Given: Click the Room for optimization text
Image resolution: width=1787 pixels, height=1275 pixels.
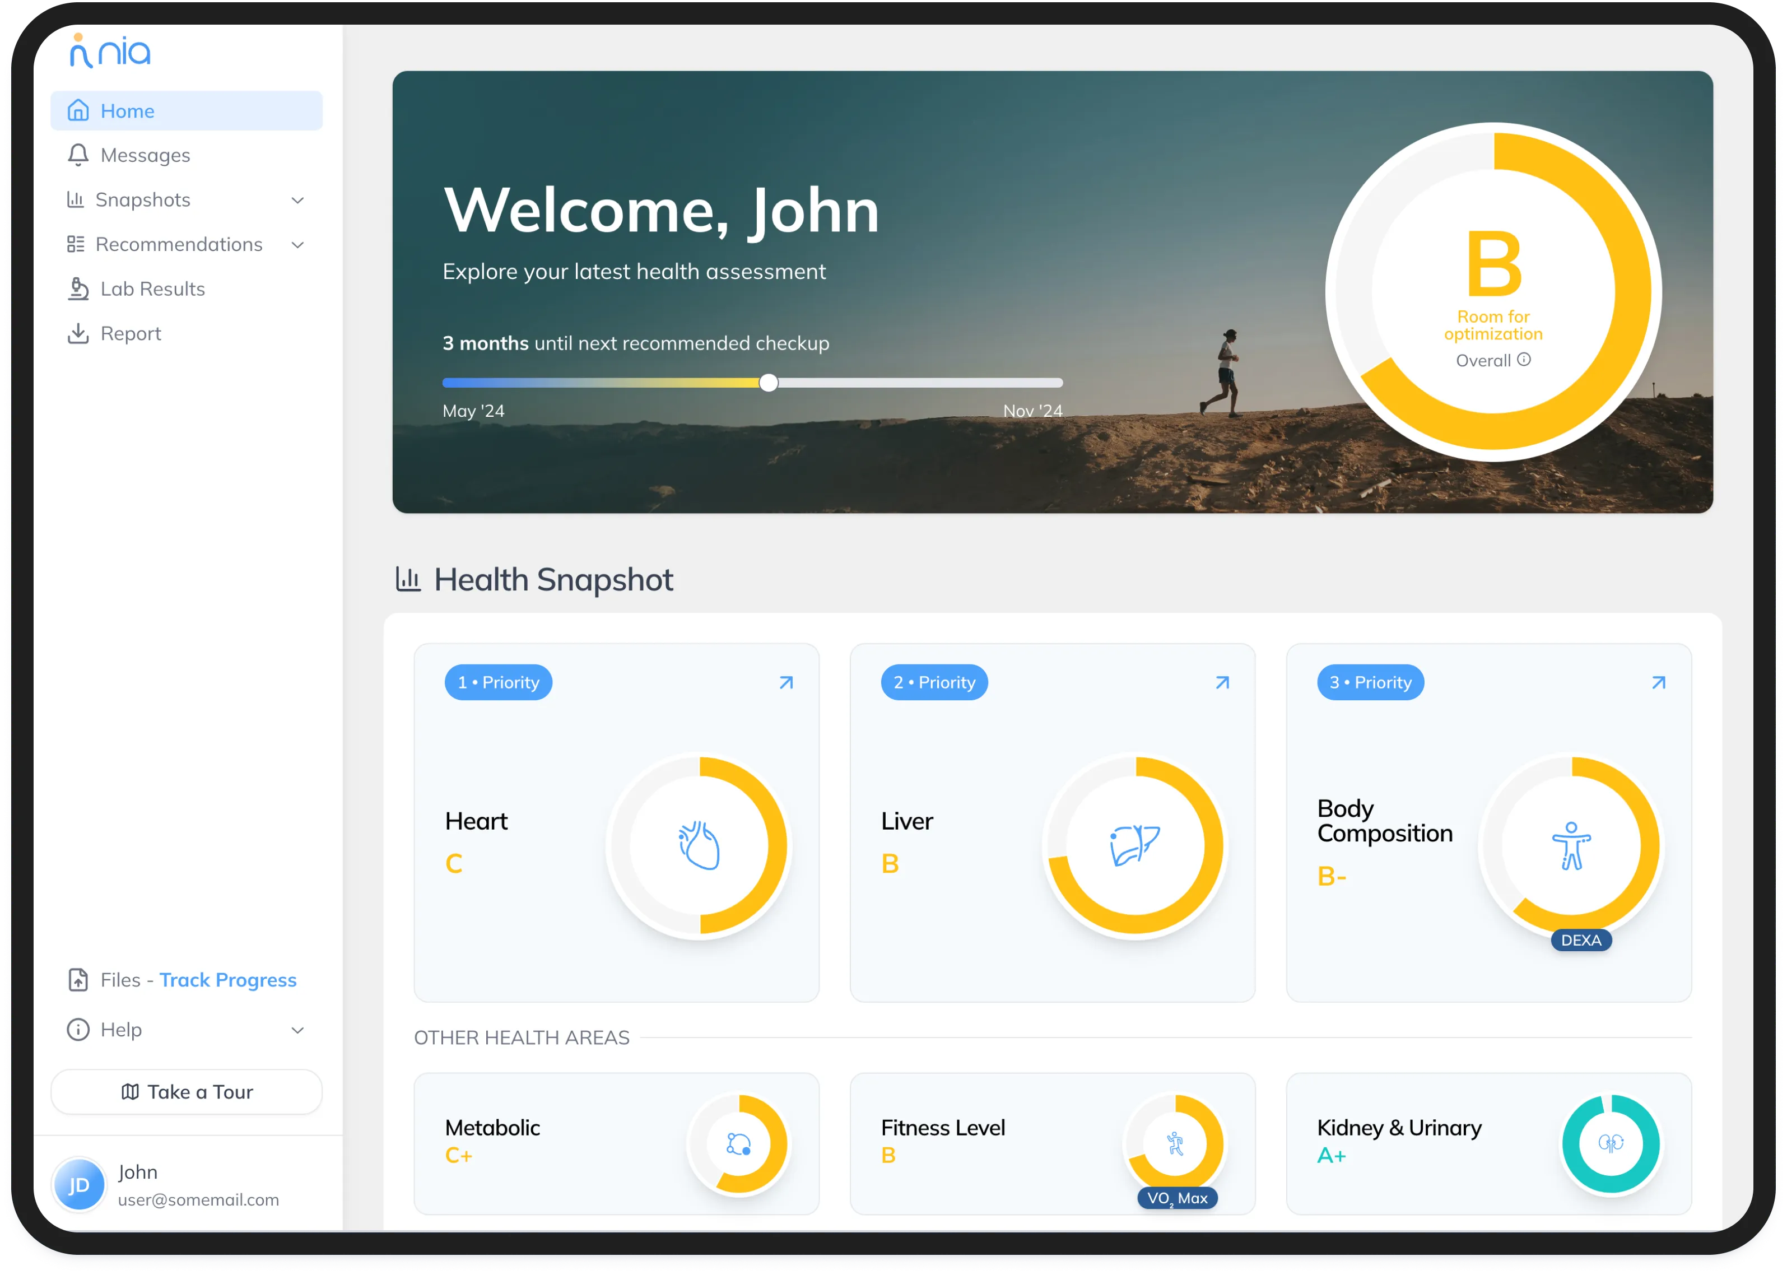Looking at the screenshot, I should (1493, 326).
